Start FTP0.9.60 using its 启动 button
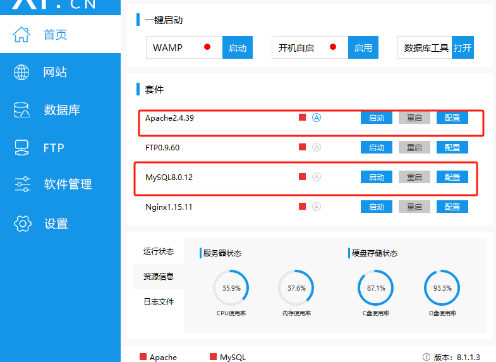 tap(377, 147)
